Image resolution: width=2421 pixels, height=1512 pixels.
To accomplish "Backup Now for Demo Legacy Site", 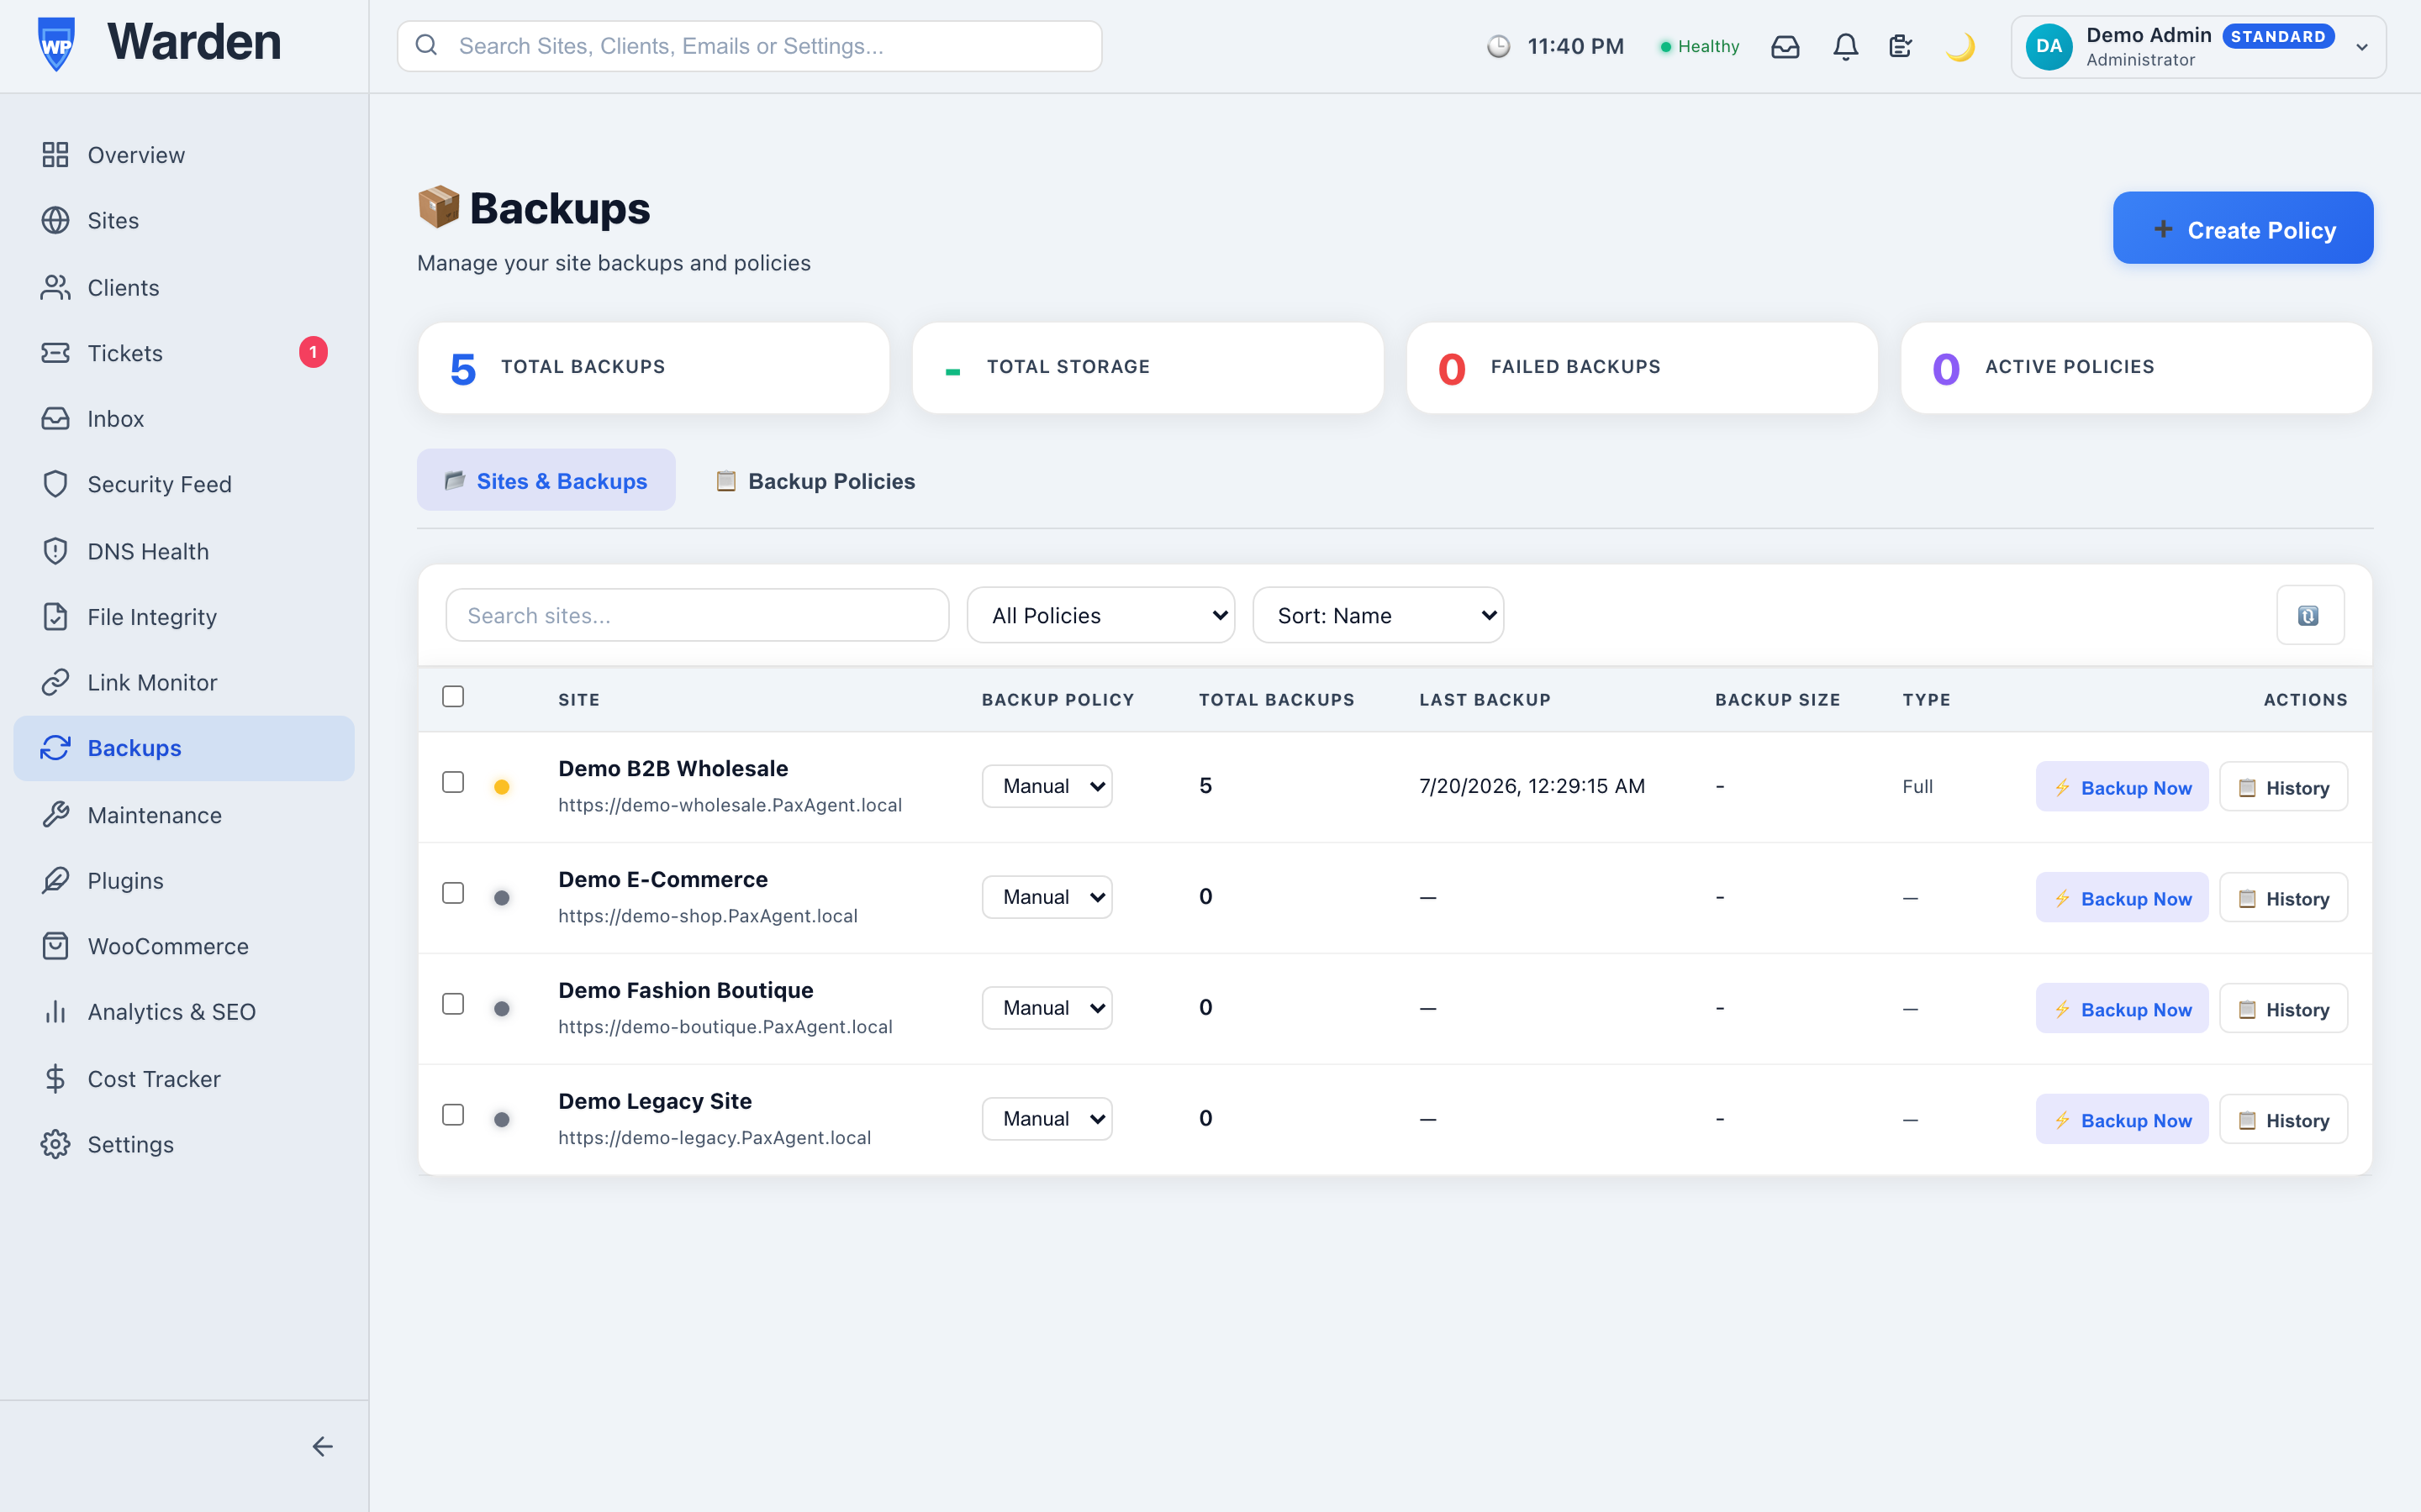I will 2122,1120.
